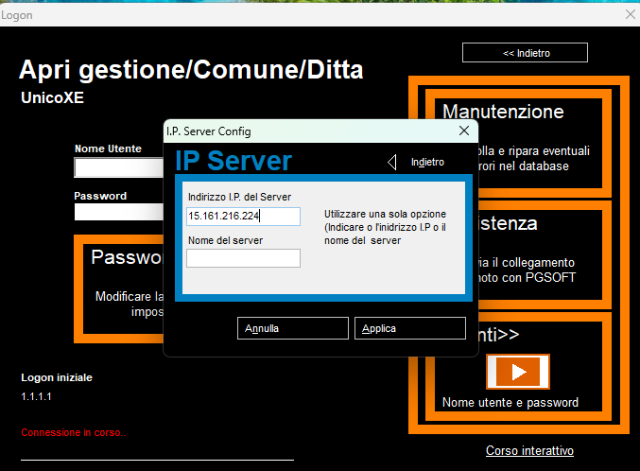Click the Nome Utente input field
640x471 pixels.
(x=118, y=168)
